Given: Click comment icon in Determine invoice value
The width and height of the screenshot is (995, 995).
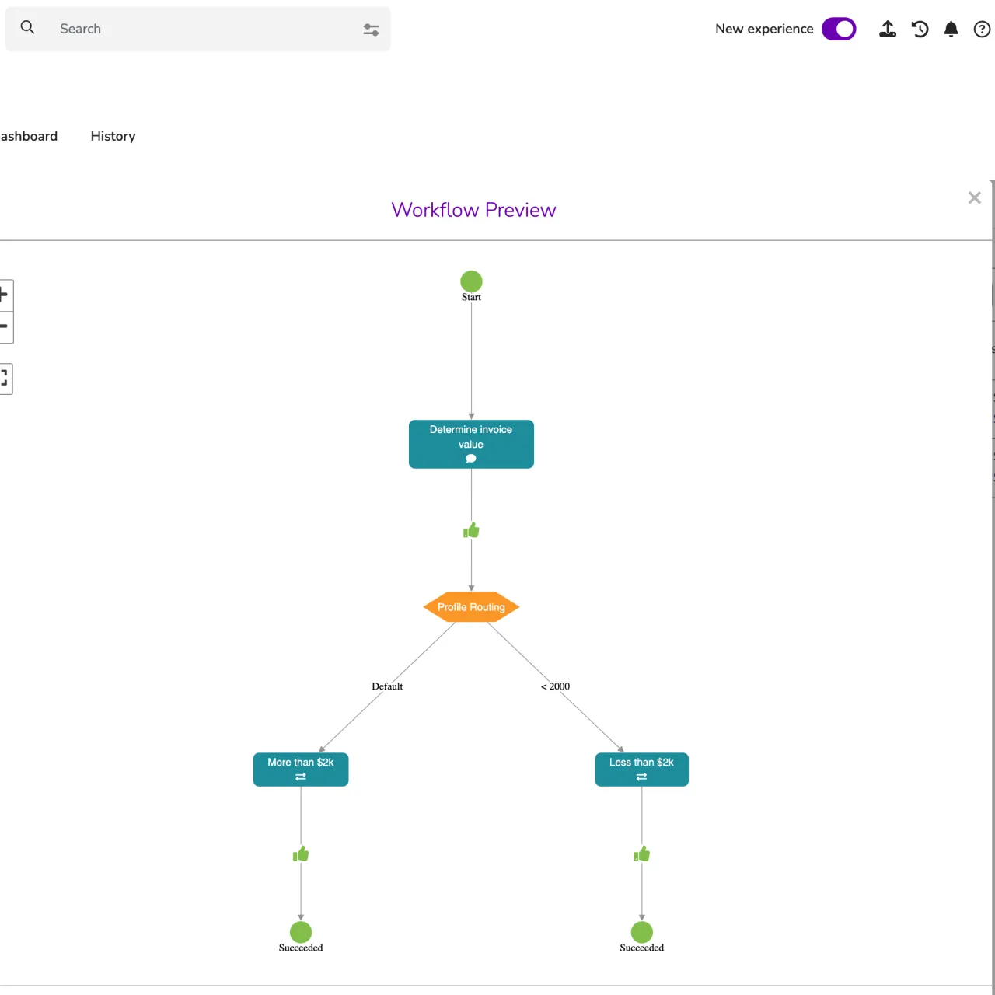Looking at the screenshot, I should pos(471,459).
